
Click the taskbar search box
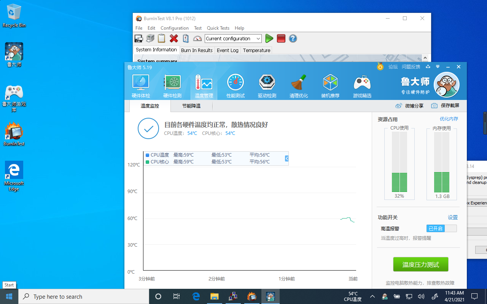pos(84,296)
